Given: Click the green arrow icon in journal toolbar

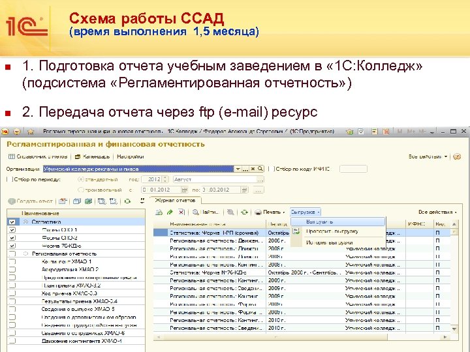Looking at the screenshot, I should (x=170, y=213).
